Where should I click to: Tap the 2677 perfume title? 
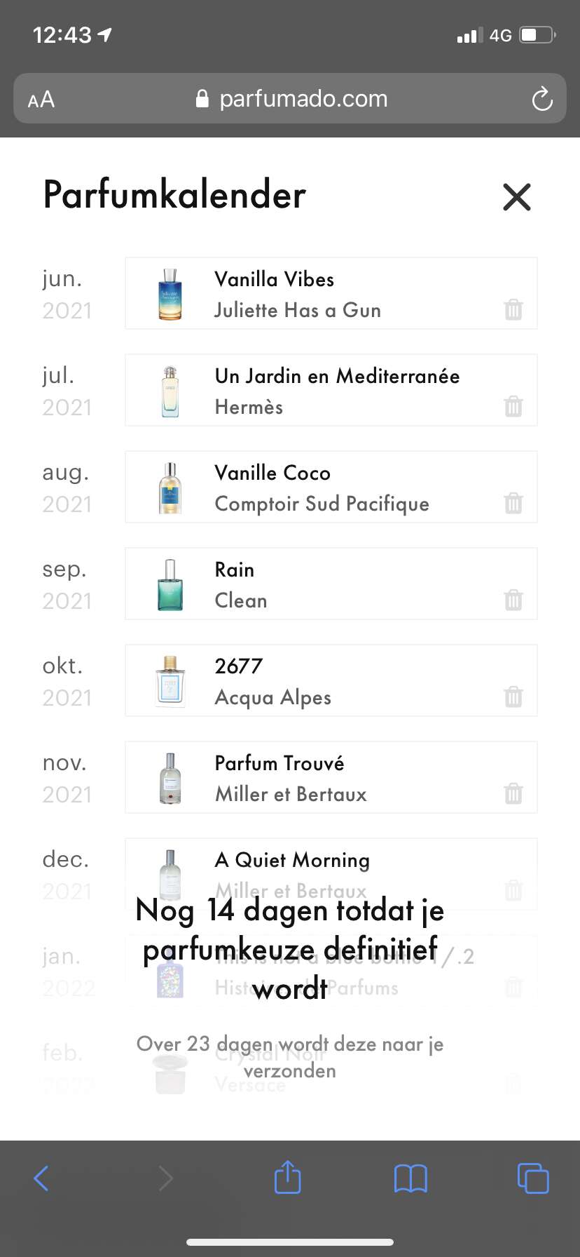tap(239, 666)
